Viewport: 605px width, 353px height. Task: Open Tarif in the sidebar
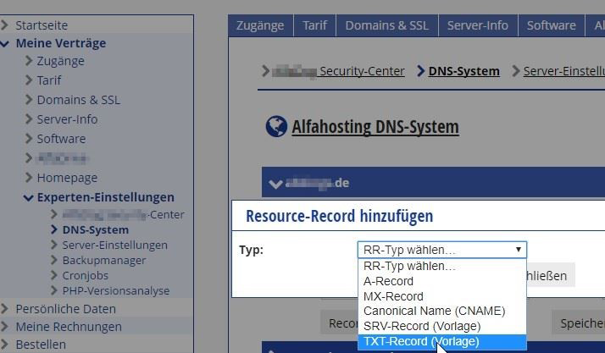pyautogui.click(x=48, y=80)
